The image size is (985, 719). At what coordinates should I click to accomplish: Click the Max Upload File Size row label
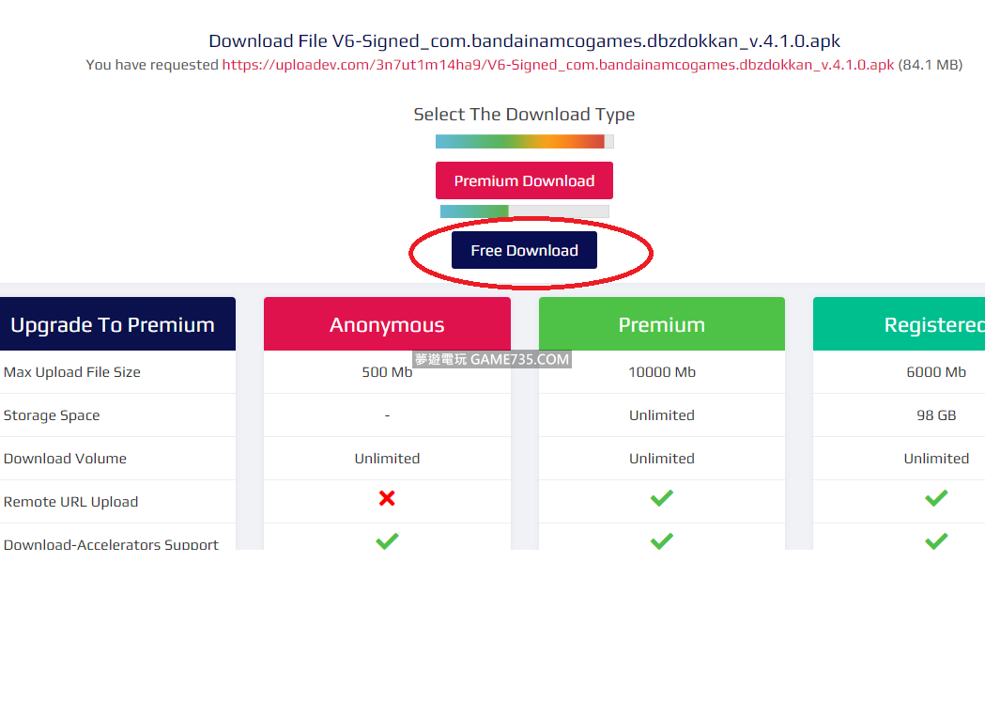(x=72, y=372)
